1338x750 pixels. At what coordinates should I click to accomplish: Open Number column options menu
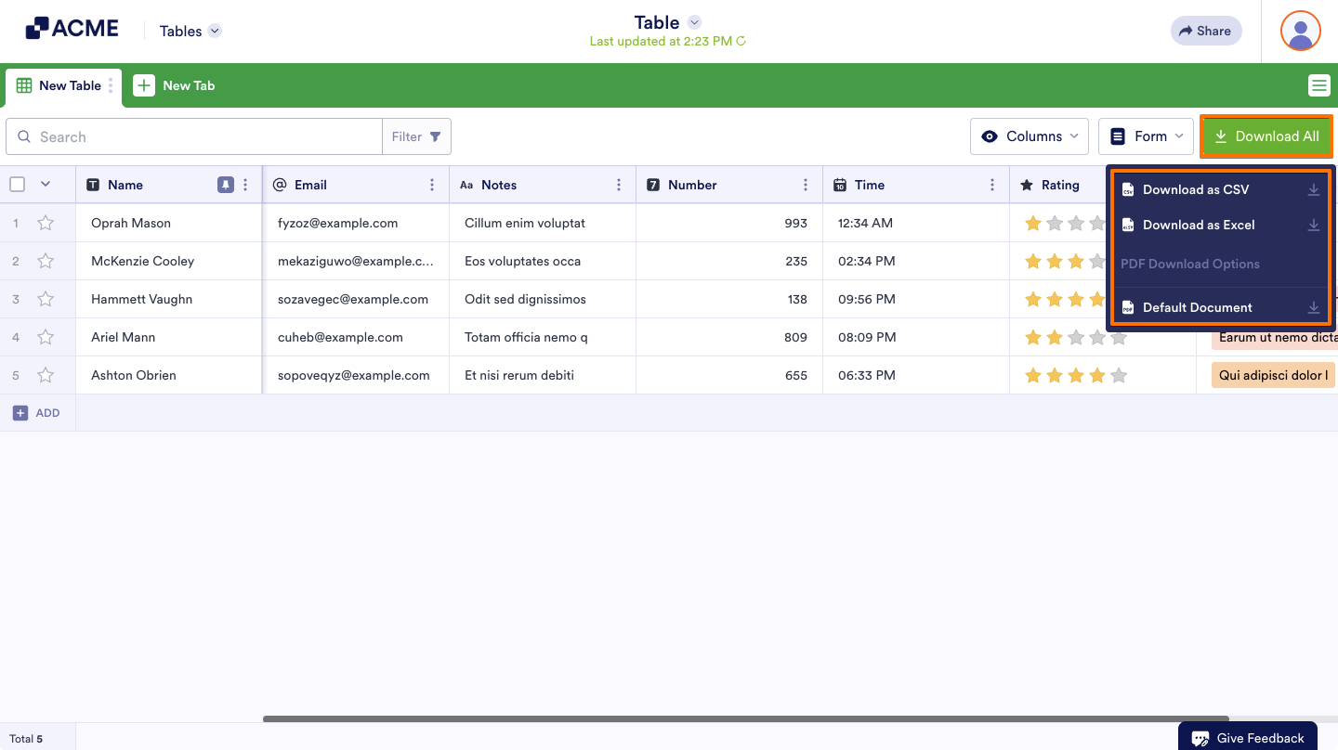click(x=806, y=185)
